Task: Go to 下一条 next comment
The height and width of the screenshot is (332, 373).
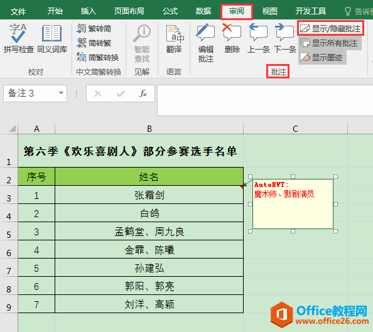Action: pos(284,38)
